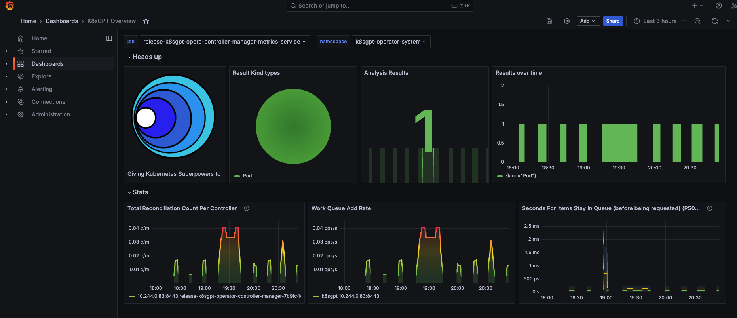Expand the Connections sidebar section

pos(6,102)
